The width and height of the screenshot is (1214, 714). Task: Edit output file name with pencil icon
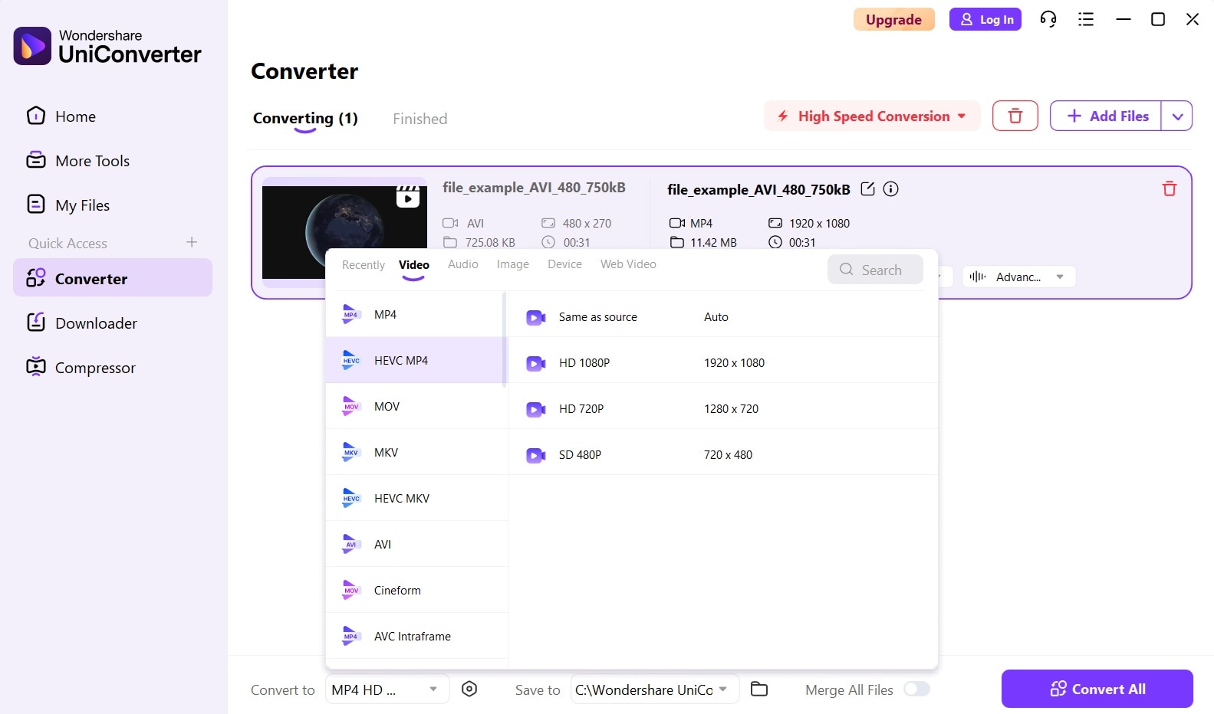tap(867, 189)
